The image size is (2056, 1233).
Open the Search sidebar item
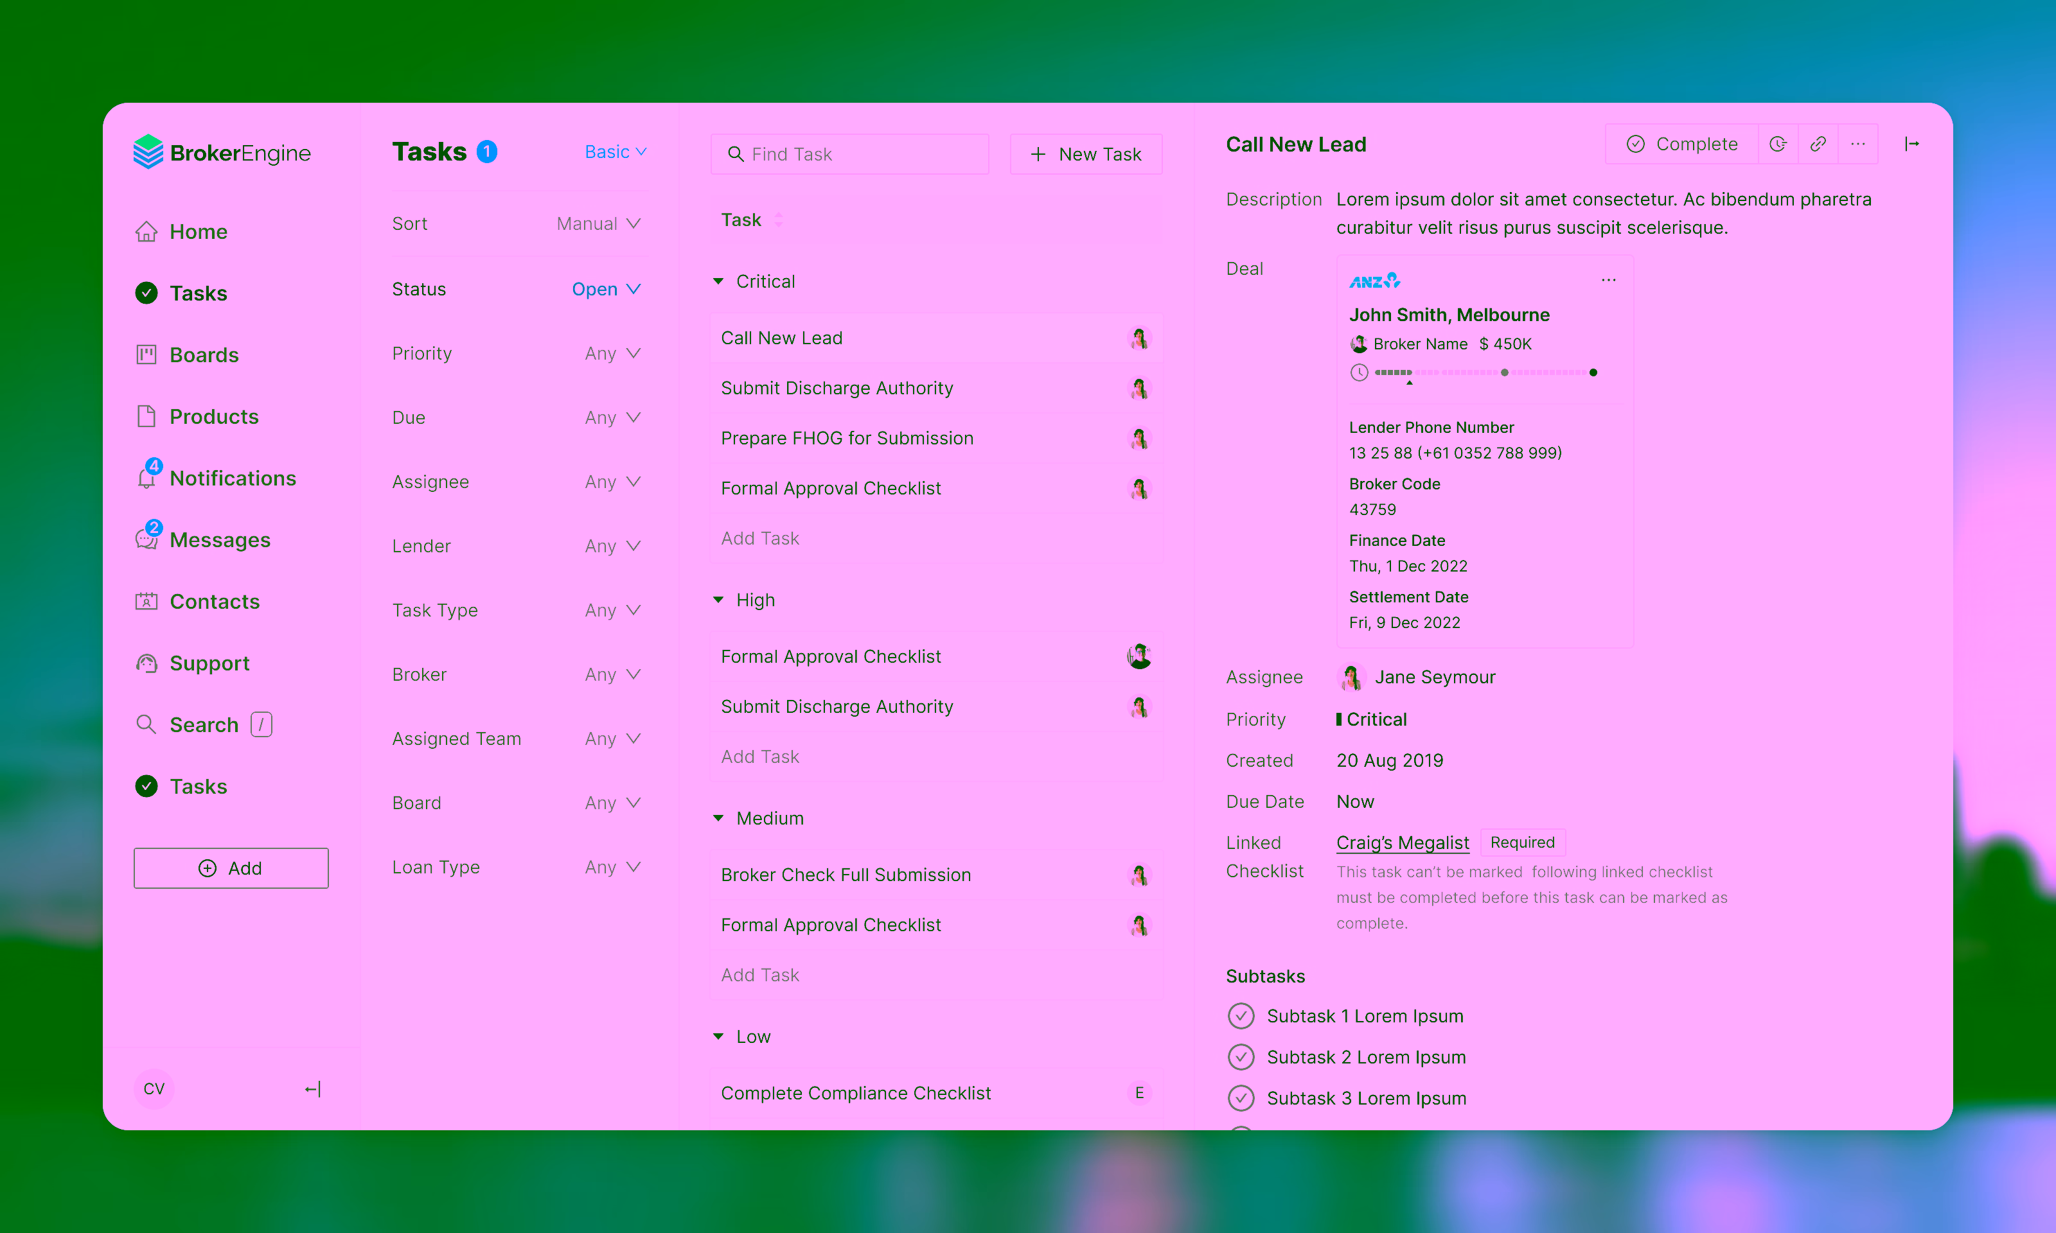(204, 724)
